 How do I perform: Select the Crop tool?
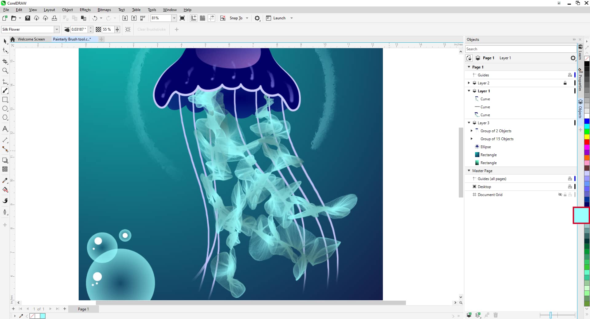[5, 61]
